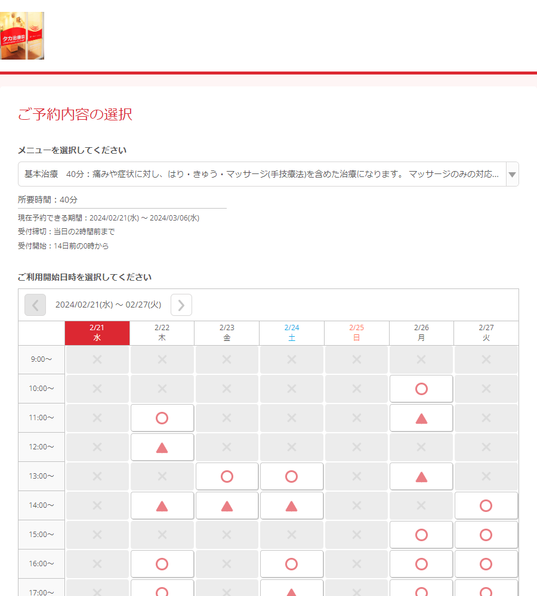Click the clinic logo image
537x596 pixels.
pos(22,36)
